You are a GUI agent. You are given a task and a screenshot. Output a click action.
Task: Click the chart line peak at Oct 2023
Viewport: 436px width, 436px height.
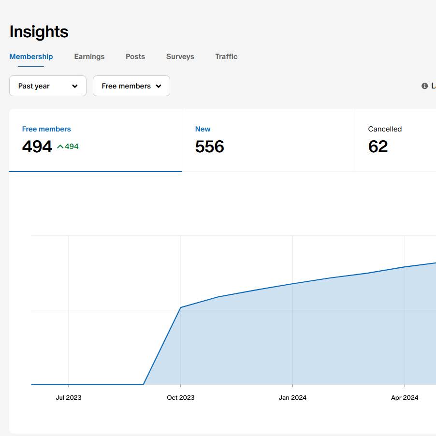[x=180, y=307]
